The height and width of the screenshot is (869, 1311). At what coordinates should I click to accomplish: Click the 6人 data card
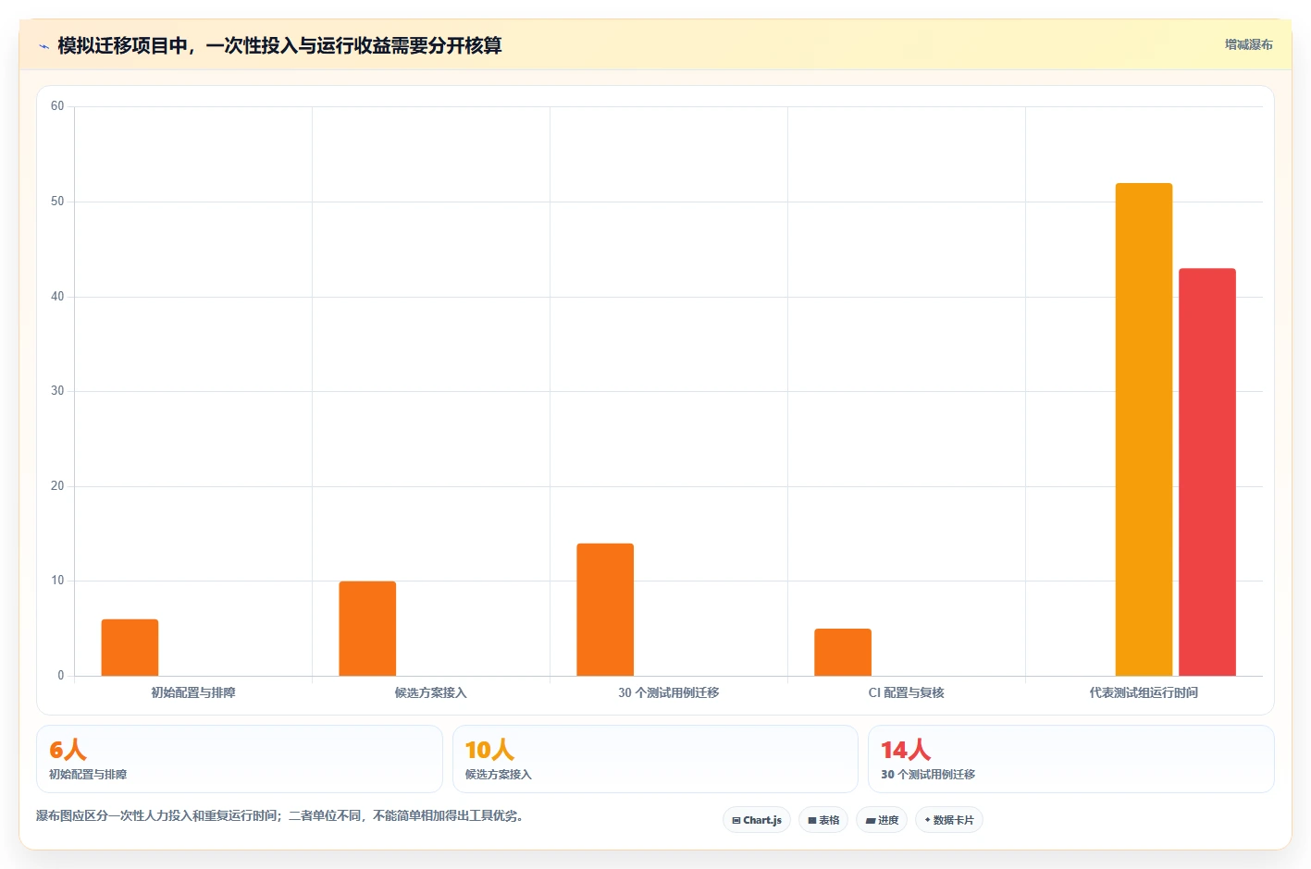[240, 759]
